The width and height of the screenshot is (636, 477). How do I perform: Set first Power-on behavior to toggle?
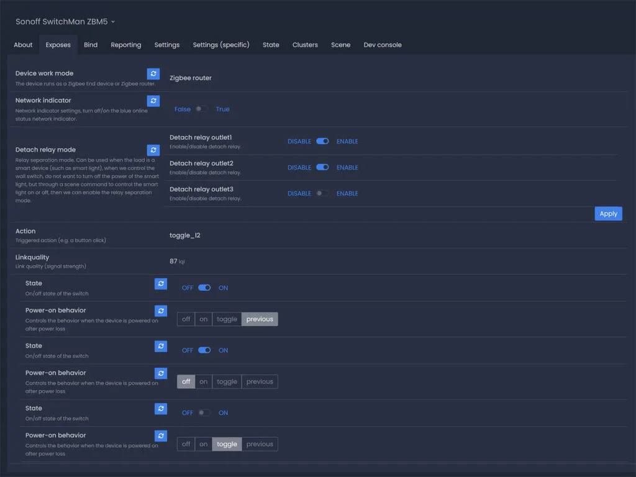tap(227, 319)
